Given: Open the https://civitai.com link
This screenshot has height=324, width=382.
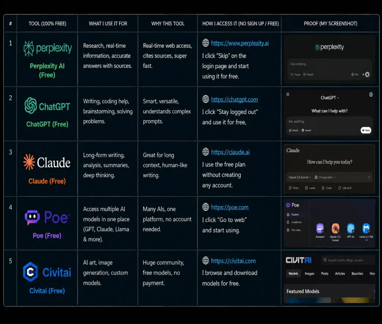Looking at the screenshot, I should tap(234, 261).
